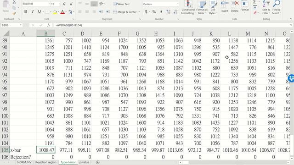Increase font size with larger A icon
Viewport: 294px width, 165px height.
[x=64, y=4]
